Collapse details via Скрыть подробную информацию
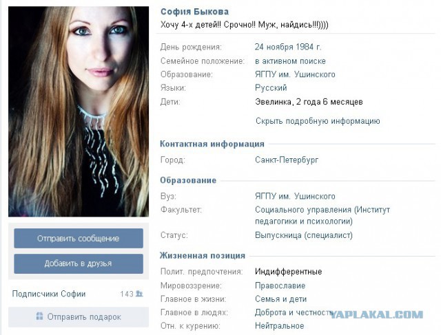This screenshot has width=441, height=335. (x=318, y=121)
